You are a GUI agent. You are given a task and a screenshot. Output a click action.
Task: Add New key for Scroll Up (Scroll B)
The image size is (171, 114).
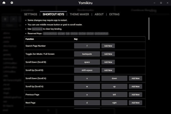coord(108,70)
